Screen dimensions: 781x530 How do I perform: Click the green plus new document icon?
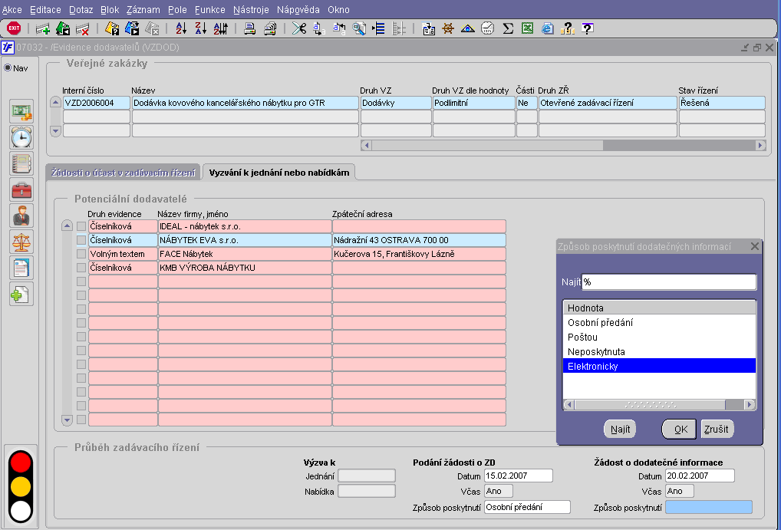(x=21, y=294)
